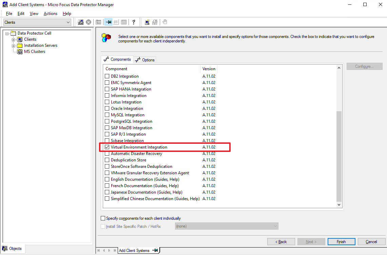
Task: Tick the Informix Integration checkbox
Action: [x=107, y=96]
